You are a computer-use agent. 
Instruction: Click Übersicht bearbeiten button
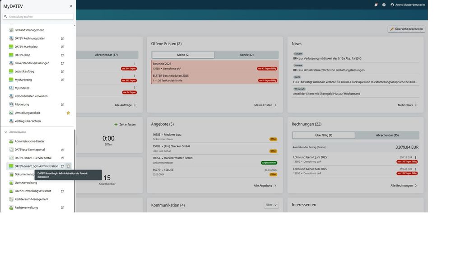(406, 29)
